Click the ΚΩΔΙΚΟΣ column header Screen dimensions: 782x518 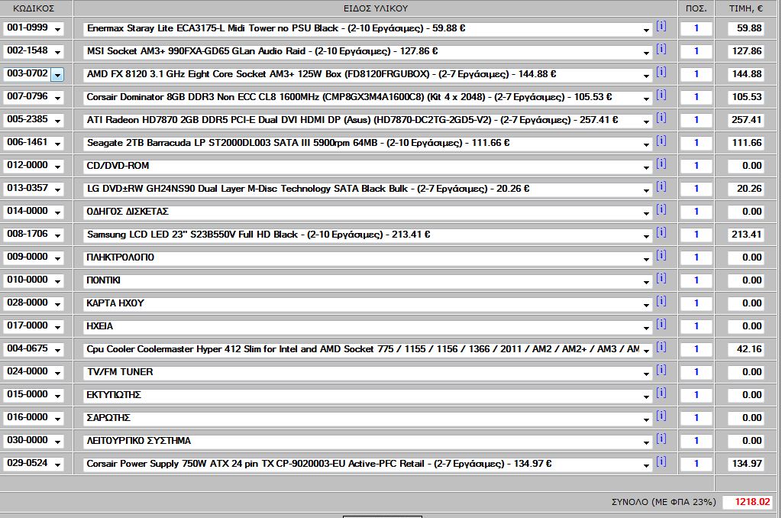[34, 8]
